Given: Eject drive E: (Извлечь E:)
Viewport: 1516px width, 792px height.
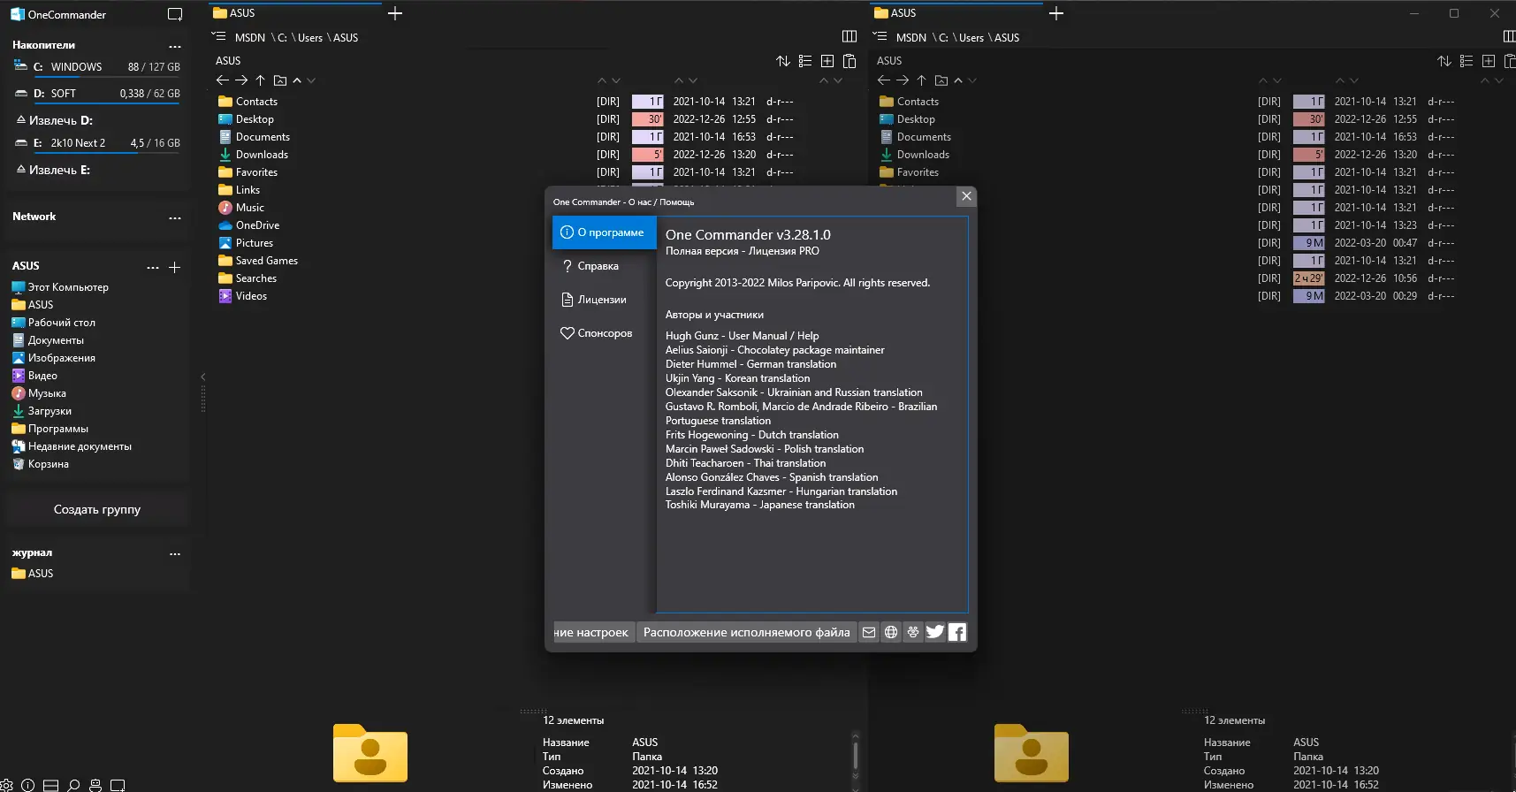Looking at the screenshot, I should click(53, 170).
